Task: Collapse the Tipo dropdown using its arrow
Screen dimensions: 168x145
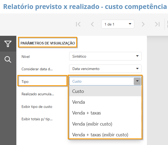Action: pos(137,81)
